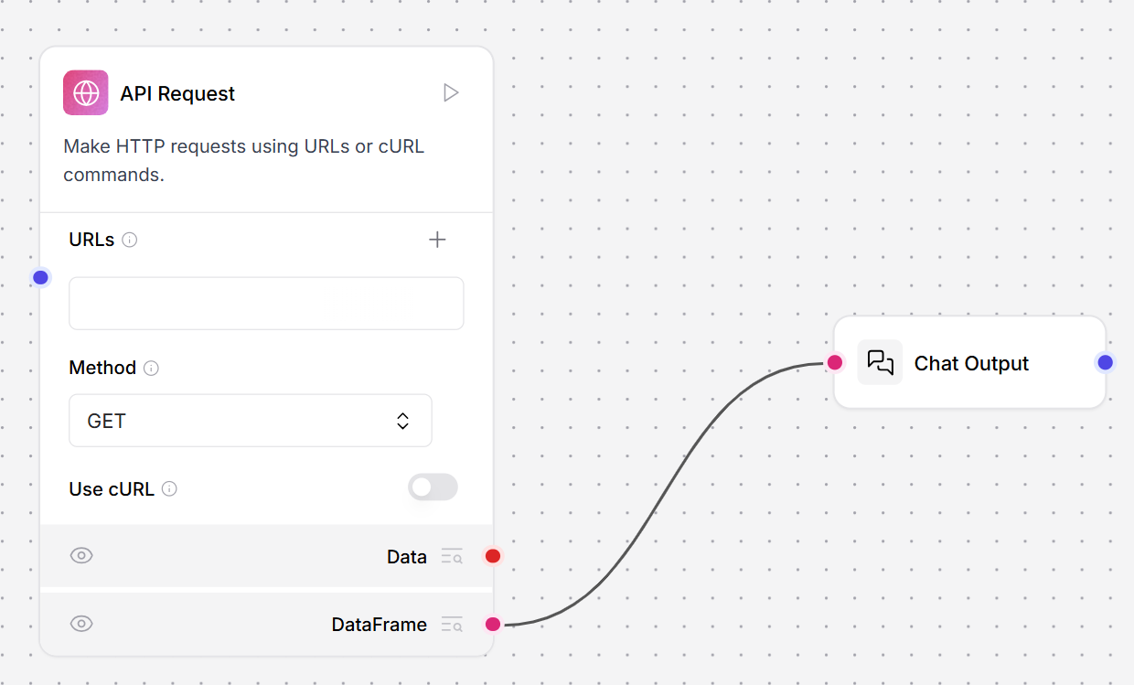Hide the DataFrame output
1134x685 pixels.
[81, 623]
